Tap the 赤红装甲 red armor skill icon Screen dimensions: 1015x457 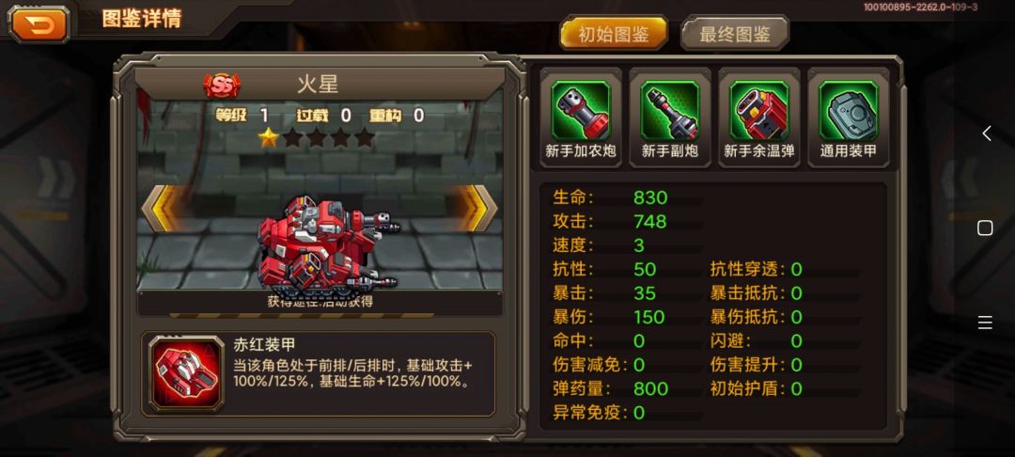click(186, 373)
